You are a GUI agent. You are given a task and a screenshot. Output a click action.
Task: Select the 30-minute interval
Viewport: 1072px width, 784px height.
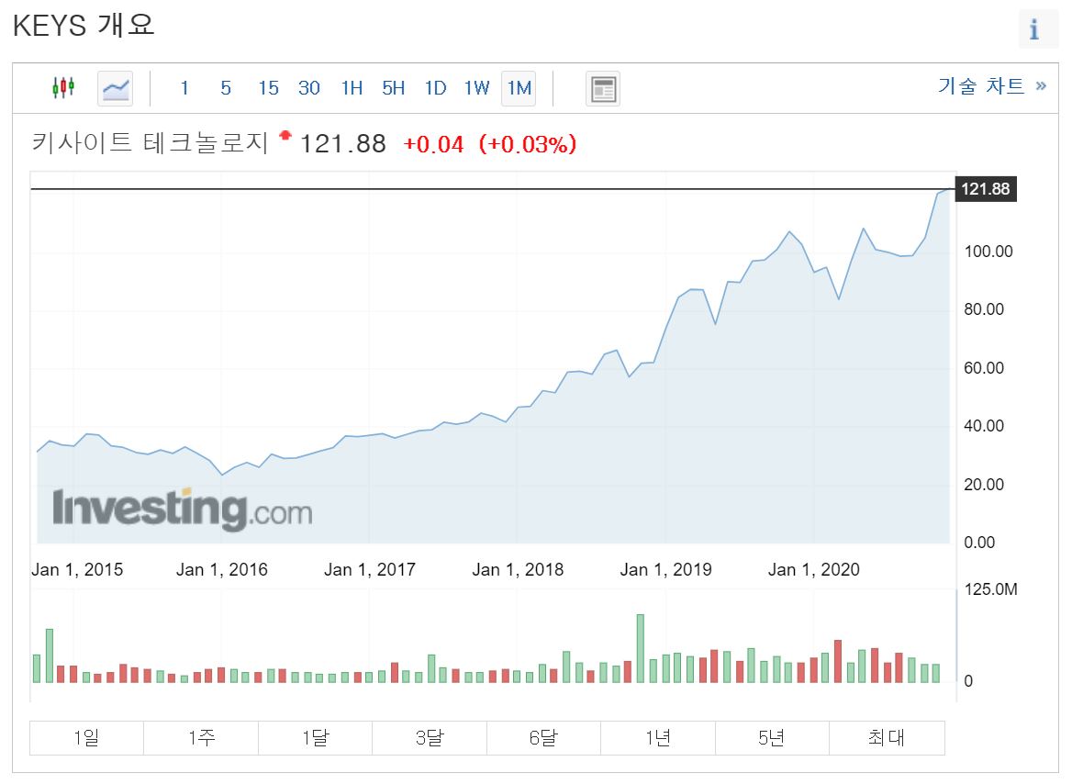pos(309,88)
